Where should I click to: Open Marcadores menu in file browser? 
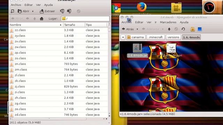[x=168, y=22]
